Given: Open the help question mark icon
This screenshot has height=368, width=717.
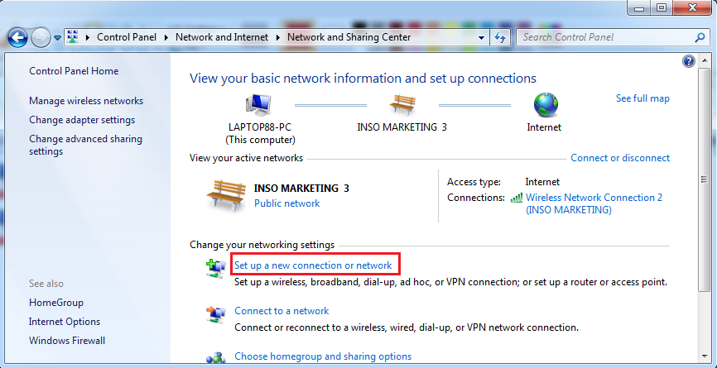Looking at the screenshot, I should click(x=689, y=61).
